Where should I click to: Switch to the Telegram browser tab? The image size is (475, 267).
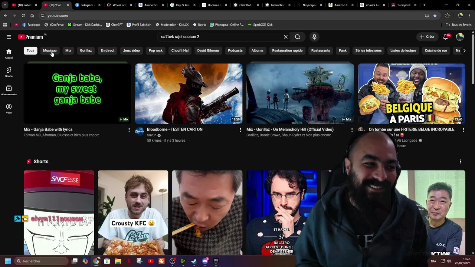(x=88, y=5)
